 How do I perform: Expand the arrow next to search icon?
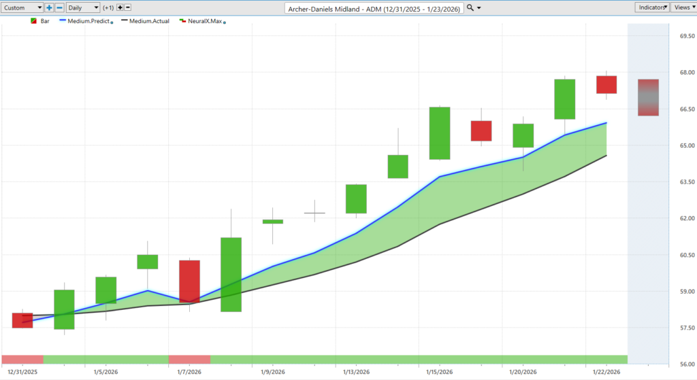(x=479, y=8)
